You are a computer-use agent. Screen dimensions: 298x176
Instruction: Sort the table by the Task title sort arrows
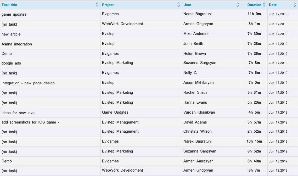[x=97, y=5]
